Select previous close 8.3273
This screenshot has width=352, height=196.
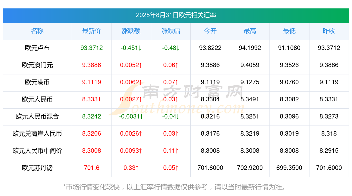[329, 117]
